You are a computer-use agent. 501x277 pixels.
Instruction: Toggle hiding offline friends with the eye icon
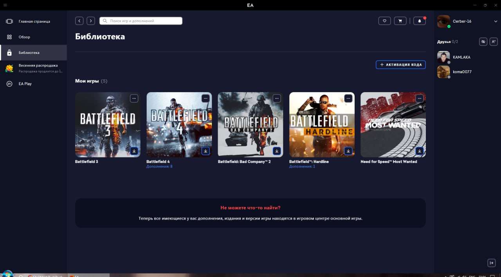[483, 41]
